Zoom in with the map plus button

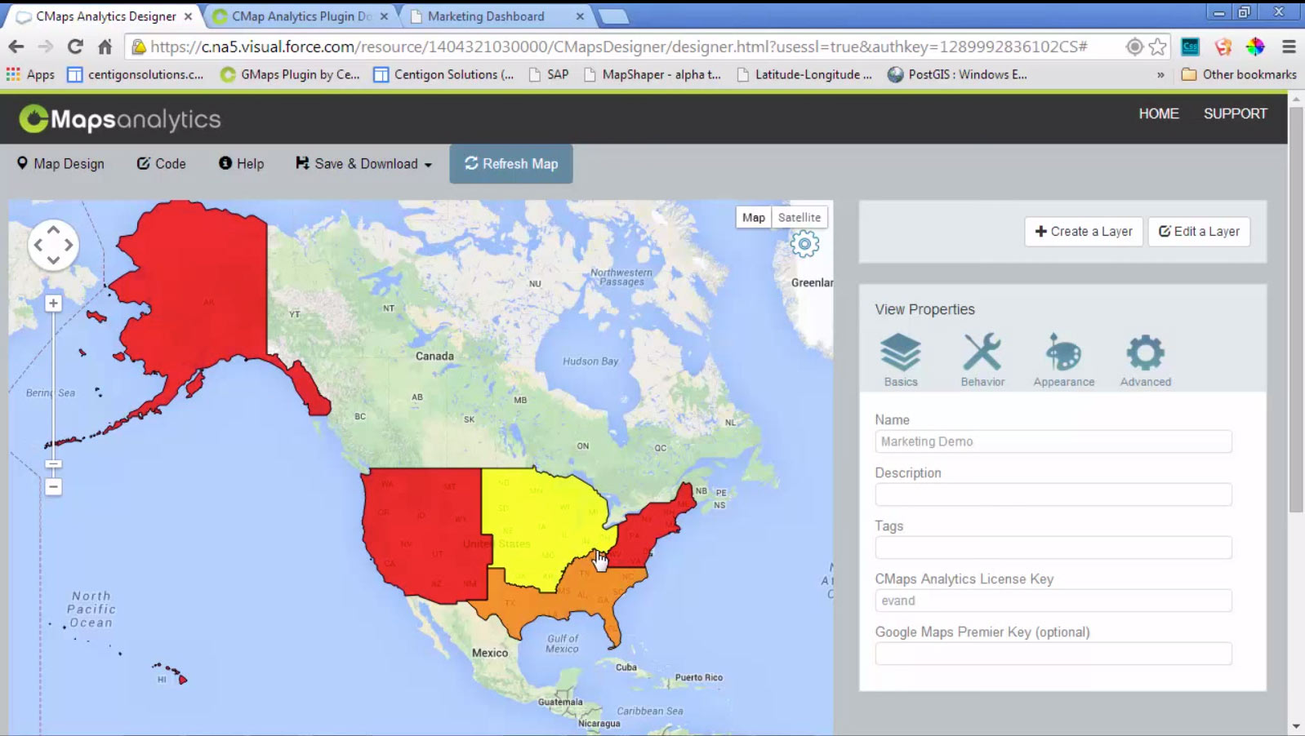(53, 304)
